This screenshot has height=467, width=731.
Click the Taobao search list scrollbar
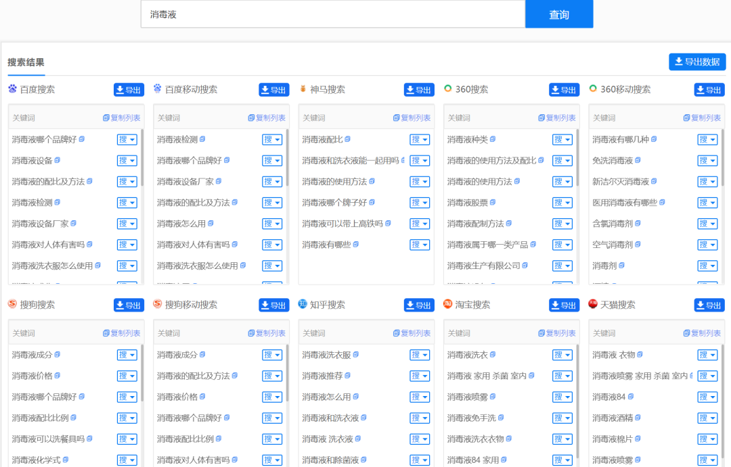tap(577, 400)
